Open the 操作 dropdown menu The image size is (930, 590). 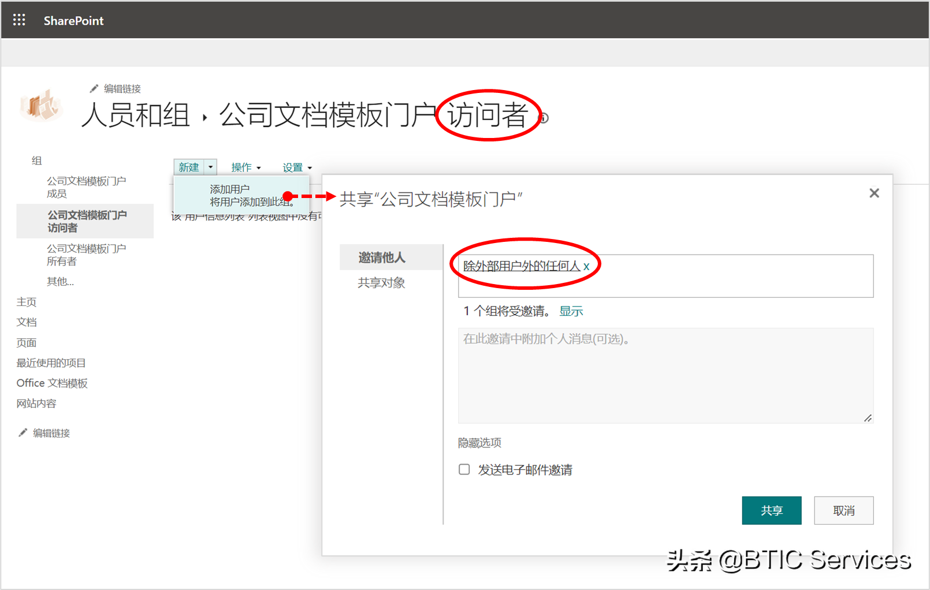(246, 167)
